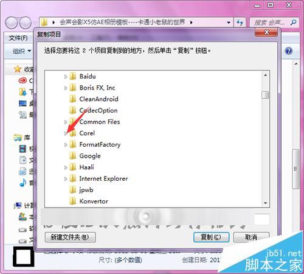304x274 pixels.
Task: Choose the Common Files folder label
Action: coord(100,122)
